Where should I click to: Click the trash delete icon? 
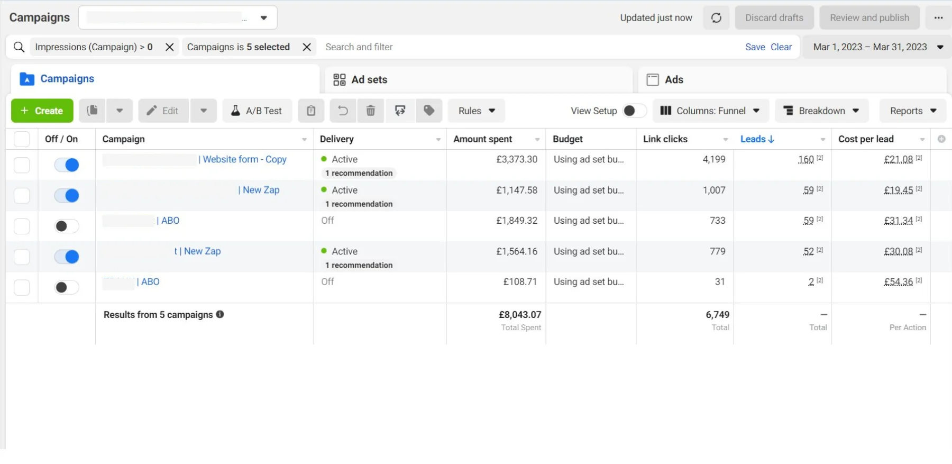(x=371, y=111)
